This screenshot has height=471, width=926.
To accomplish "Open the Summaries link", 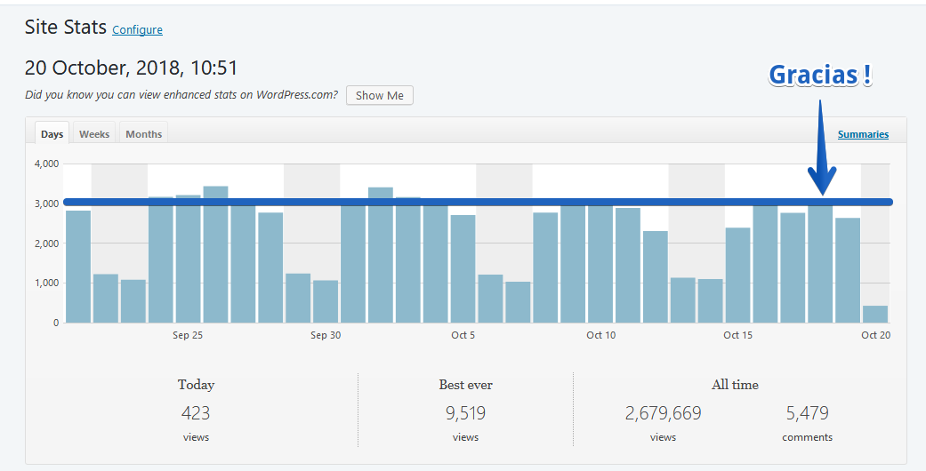I will click(x=863, y=134).
